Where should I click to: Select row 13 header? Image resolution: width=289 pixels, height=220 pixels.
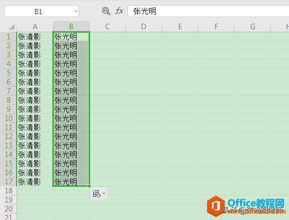click(9, 145)
